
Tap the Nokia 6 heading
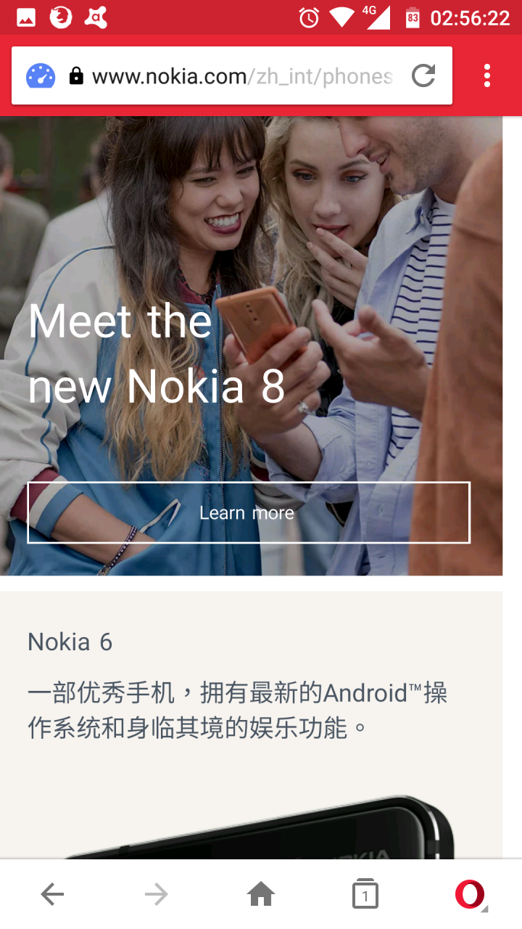pos(70,642)
